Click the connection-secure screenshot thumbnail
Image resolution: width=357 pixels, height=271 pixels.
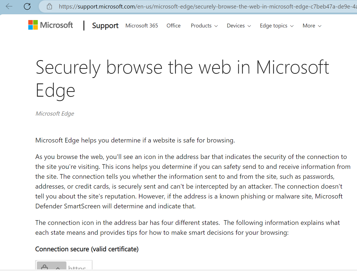point(64,265)
